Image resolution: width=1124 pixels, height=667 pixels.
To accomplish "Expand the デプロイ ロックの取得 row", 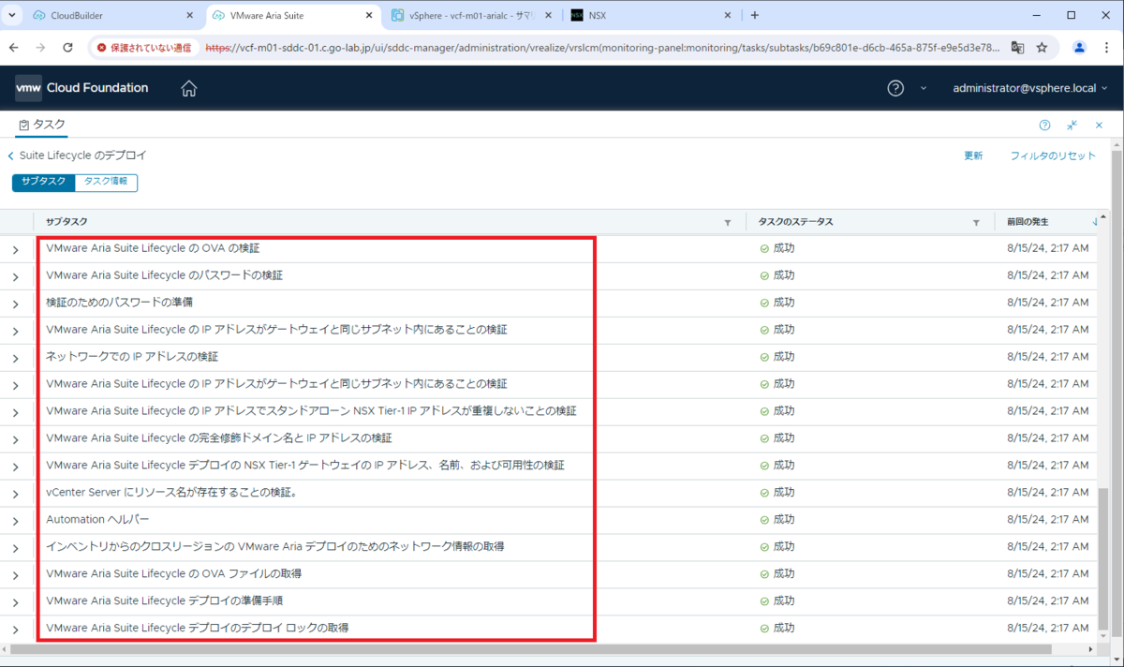I will [16, 630].
